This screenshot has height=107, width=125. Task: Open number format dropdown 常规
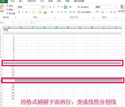pyautogui.click(x=115, y=7)
